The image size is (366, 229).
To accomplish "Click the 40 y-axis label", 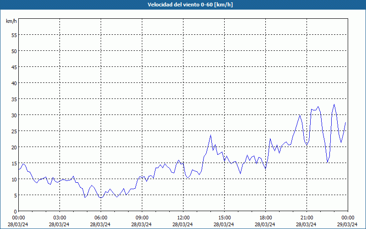I will click(14, 83).
